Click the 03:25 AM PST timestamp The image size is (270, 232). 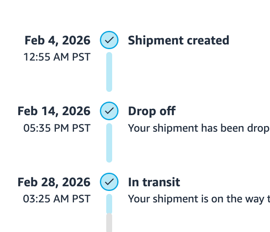57,199
